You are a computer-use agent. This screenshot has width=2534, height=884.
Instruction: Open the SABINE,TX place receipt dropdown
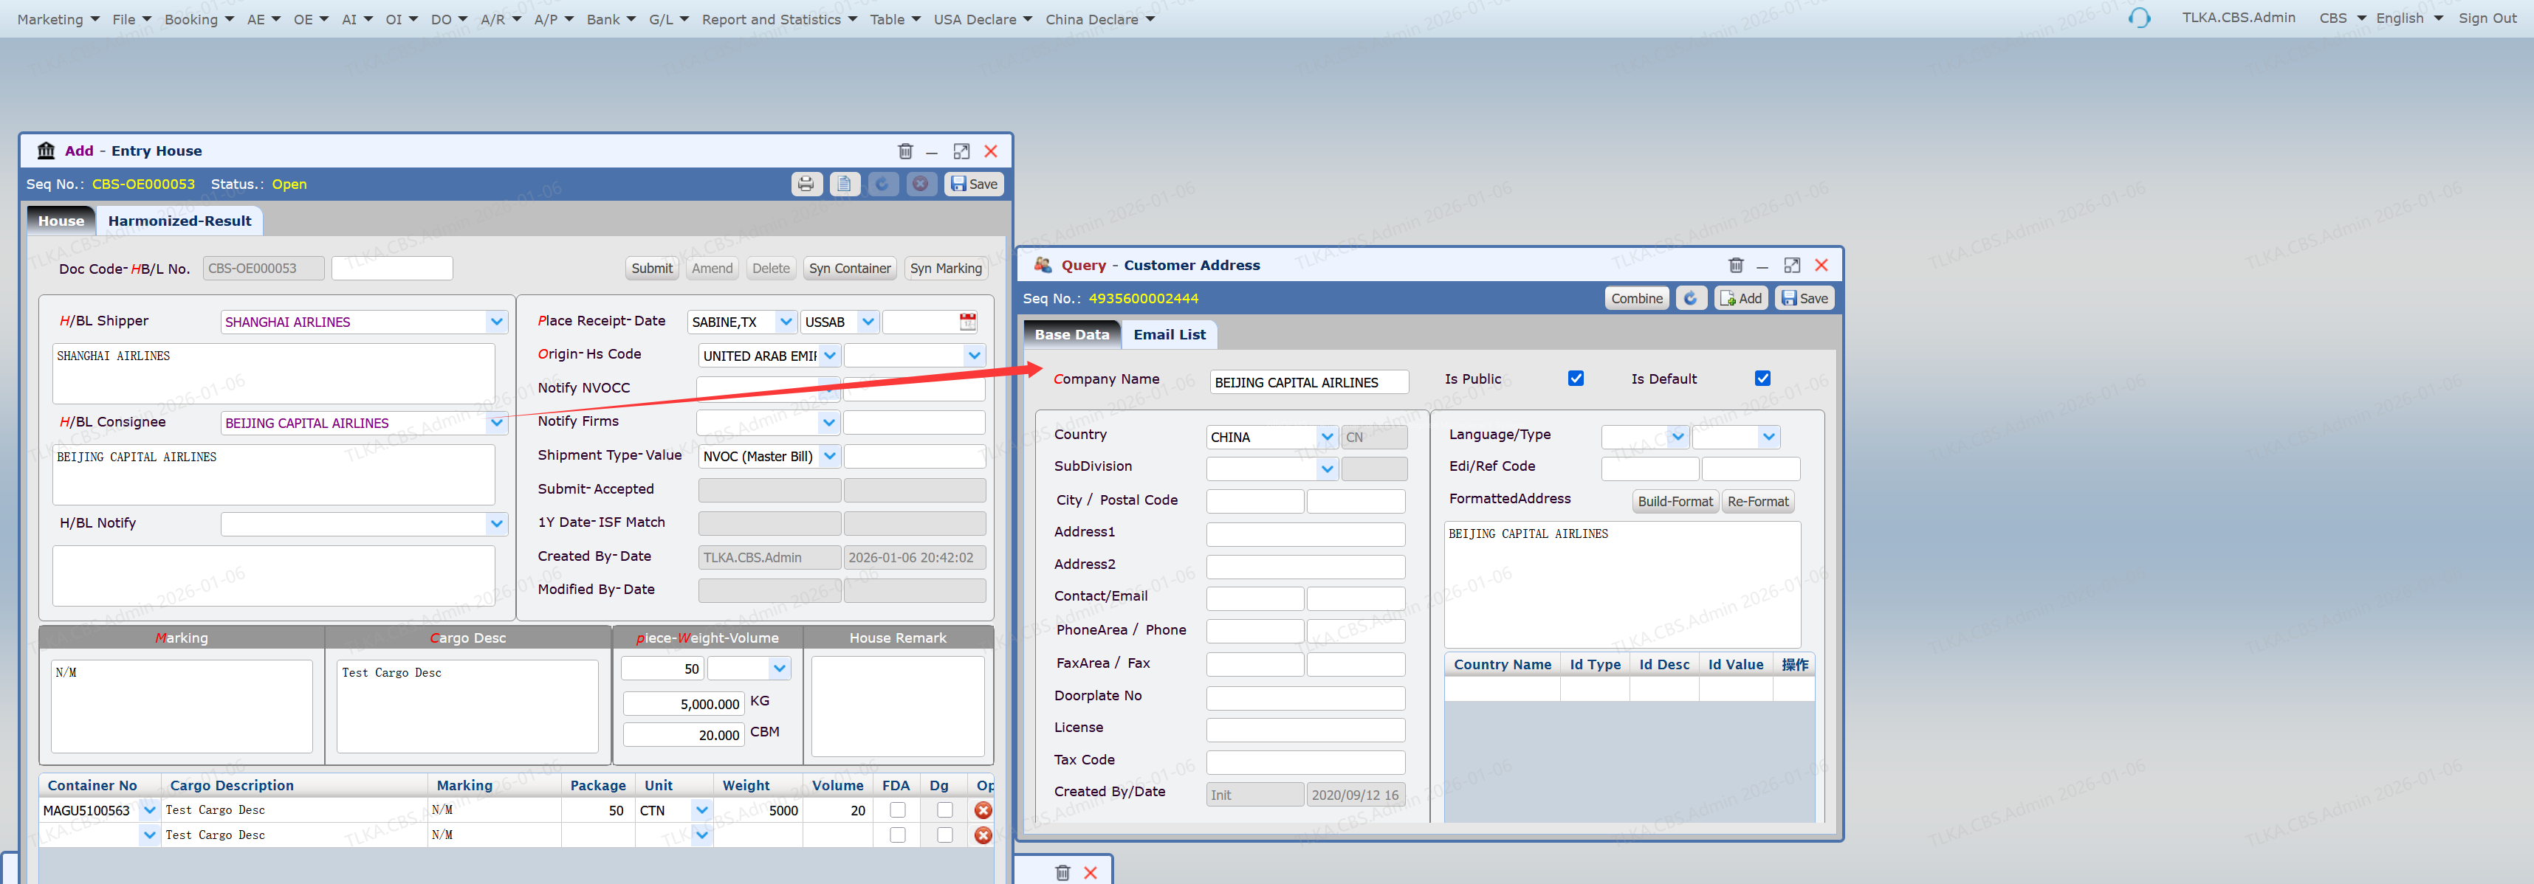click(785, 322)
